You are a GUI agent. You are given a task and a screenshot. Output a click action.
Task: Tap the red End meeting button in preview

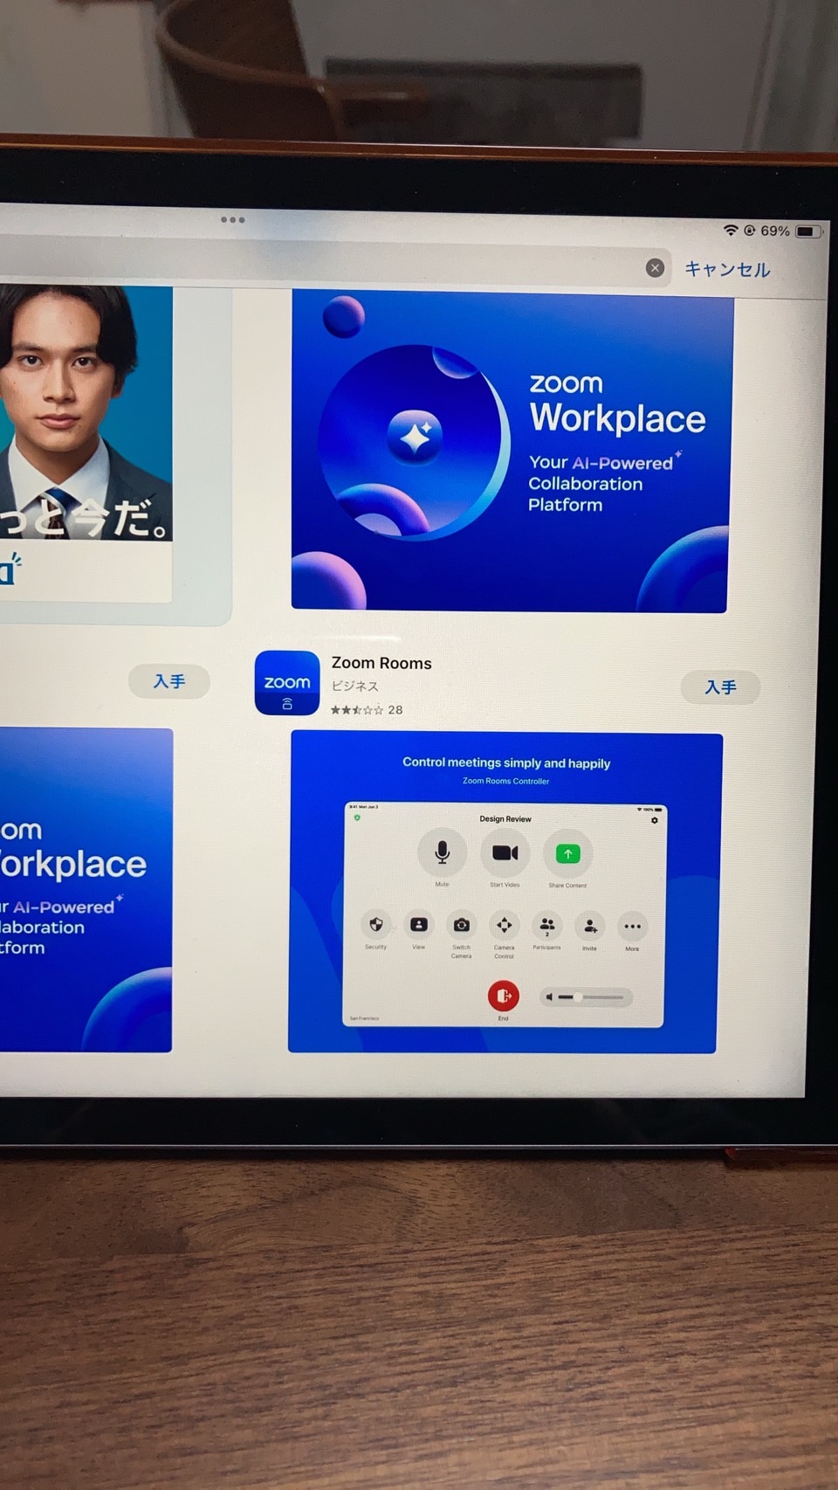tap(503, 996)
